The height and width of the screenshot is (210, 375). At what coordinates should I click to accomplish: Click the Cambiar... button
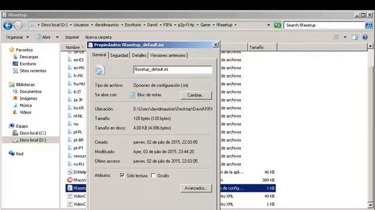pyautogui.click(x=196, y=95)
